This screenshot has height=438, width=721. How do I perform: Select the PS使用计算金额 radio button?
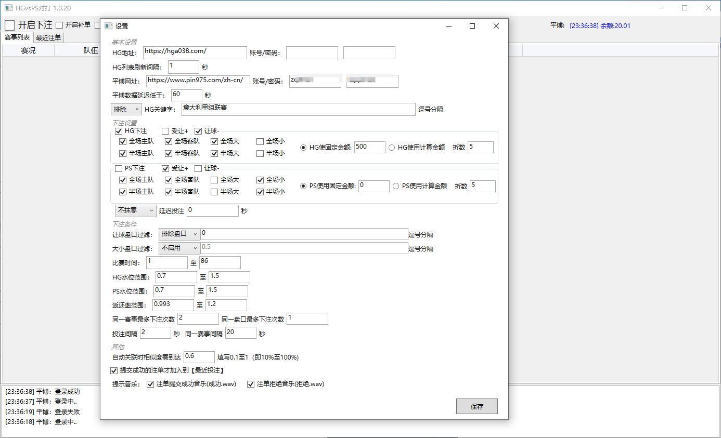(x=396, y=186)
